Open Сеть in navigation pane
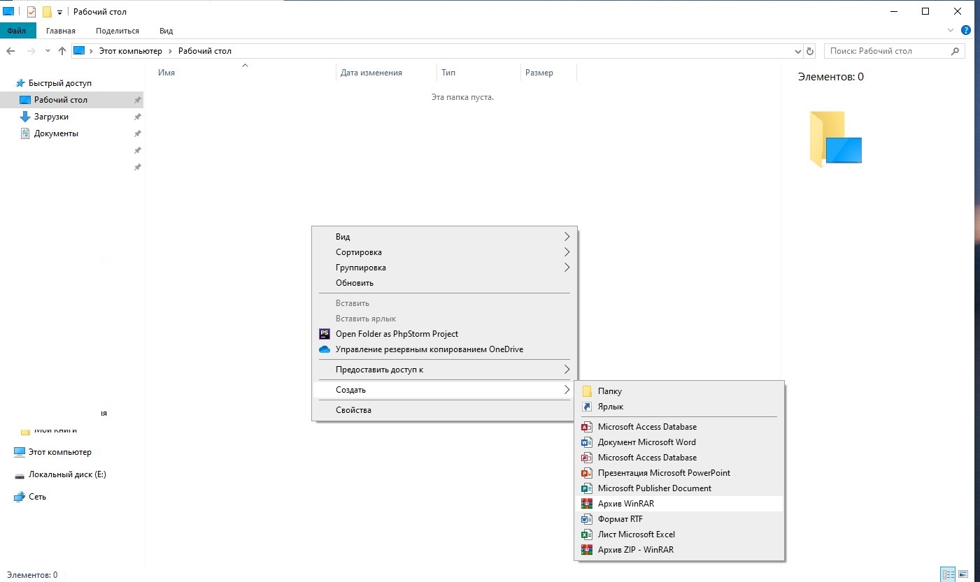The height and width of the screenshot is (582, 980). [37, 497]
